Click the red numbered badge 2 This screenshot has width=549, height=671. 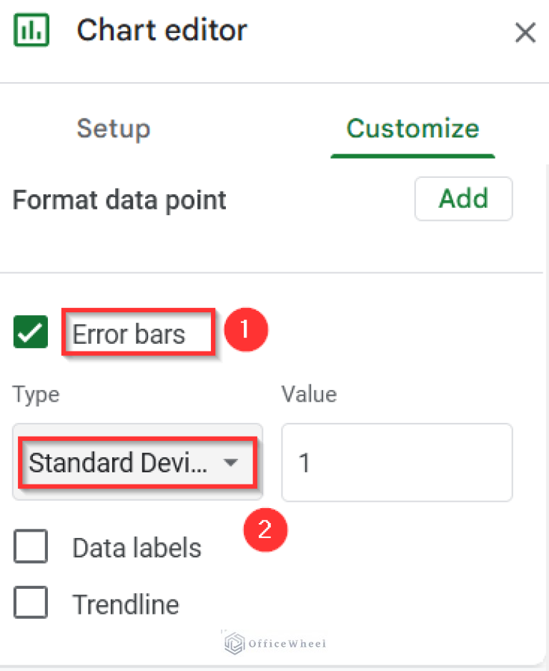(x=265, y=530)
